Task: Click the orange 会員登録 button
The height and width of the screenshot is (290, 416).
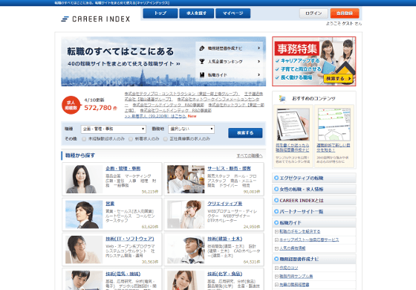Action: point(345,13)
